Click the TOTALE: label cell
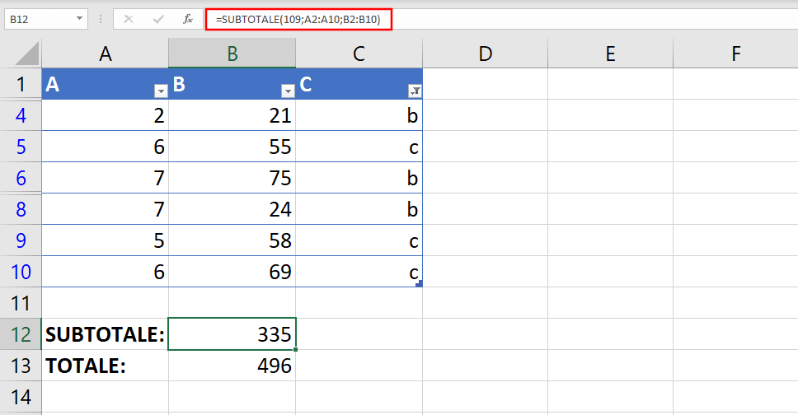The image size is (798, 415). [106, 366]
